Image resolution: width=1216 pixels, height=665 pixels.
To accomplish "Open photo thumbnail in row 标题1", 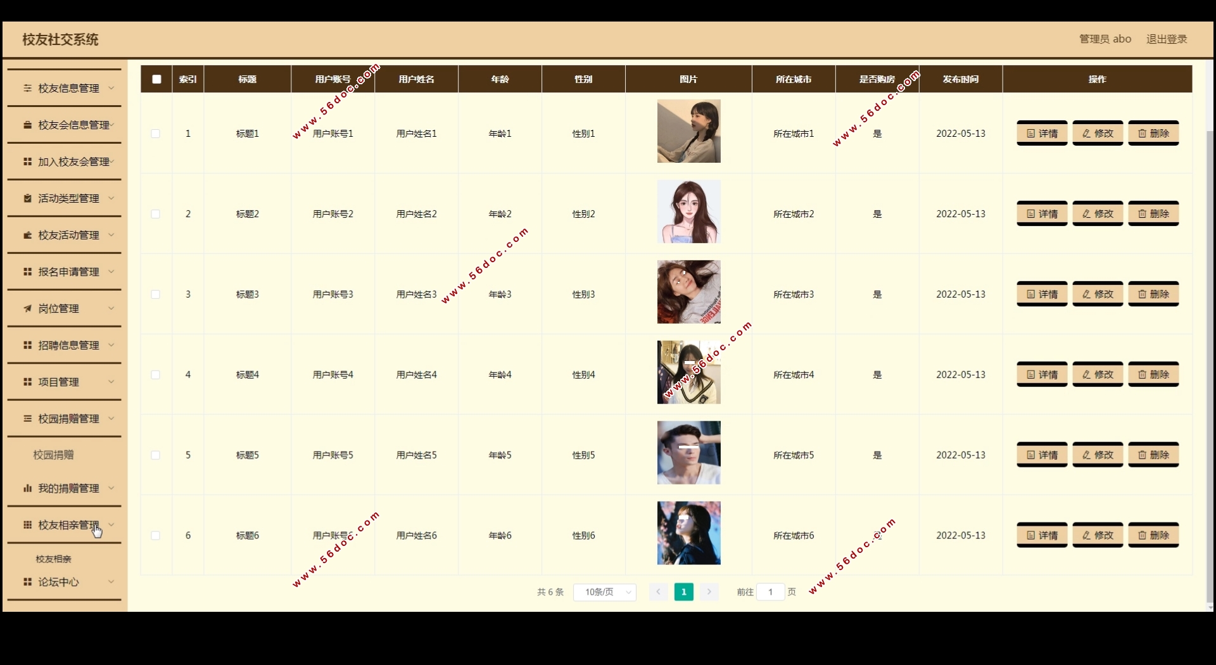I will coord(689,131).
